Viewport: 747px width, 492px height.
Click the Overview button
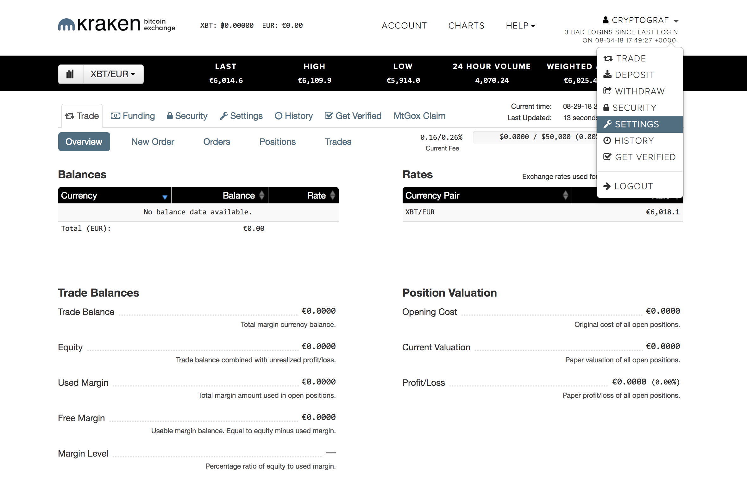[x=84, y=142]
